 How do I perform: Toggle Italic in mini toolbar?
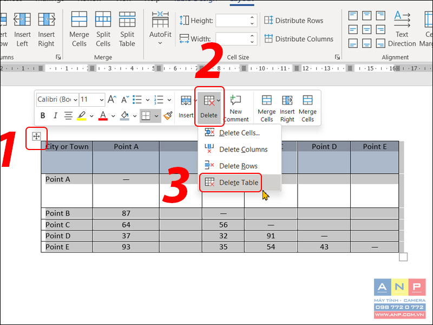[56, 115]
